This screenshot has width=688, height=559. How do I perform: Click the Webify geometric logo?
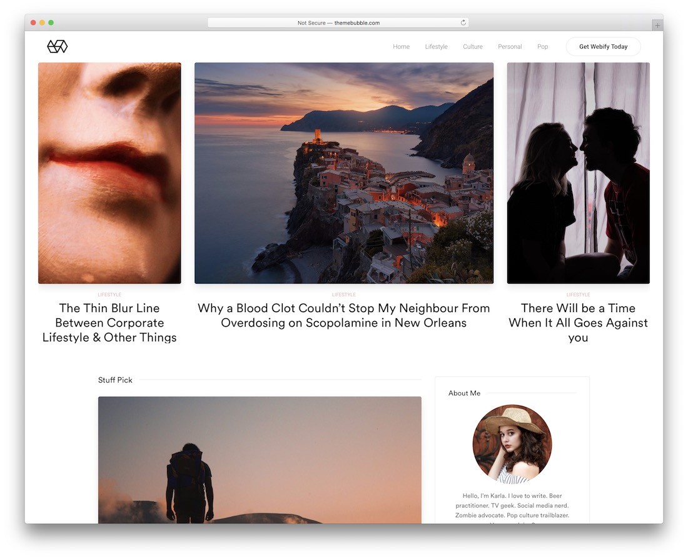click(58, 46)
